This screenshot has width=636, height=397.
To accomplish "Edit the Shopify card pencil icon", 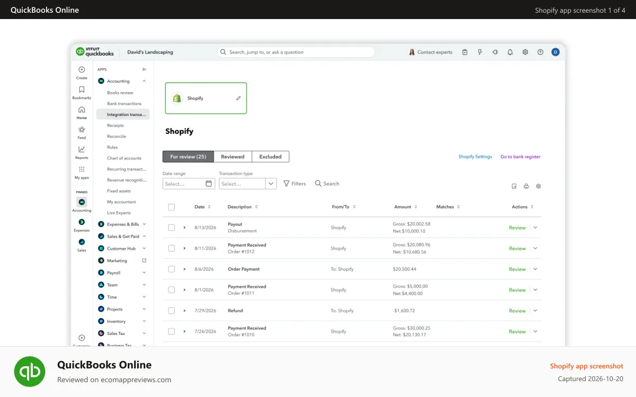I will point(238,98).
